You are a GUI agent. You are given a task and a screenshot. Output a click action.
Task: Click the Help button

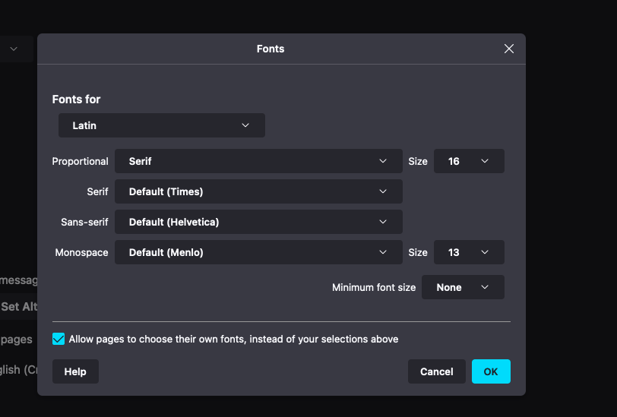[x=75, y=371]
